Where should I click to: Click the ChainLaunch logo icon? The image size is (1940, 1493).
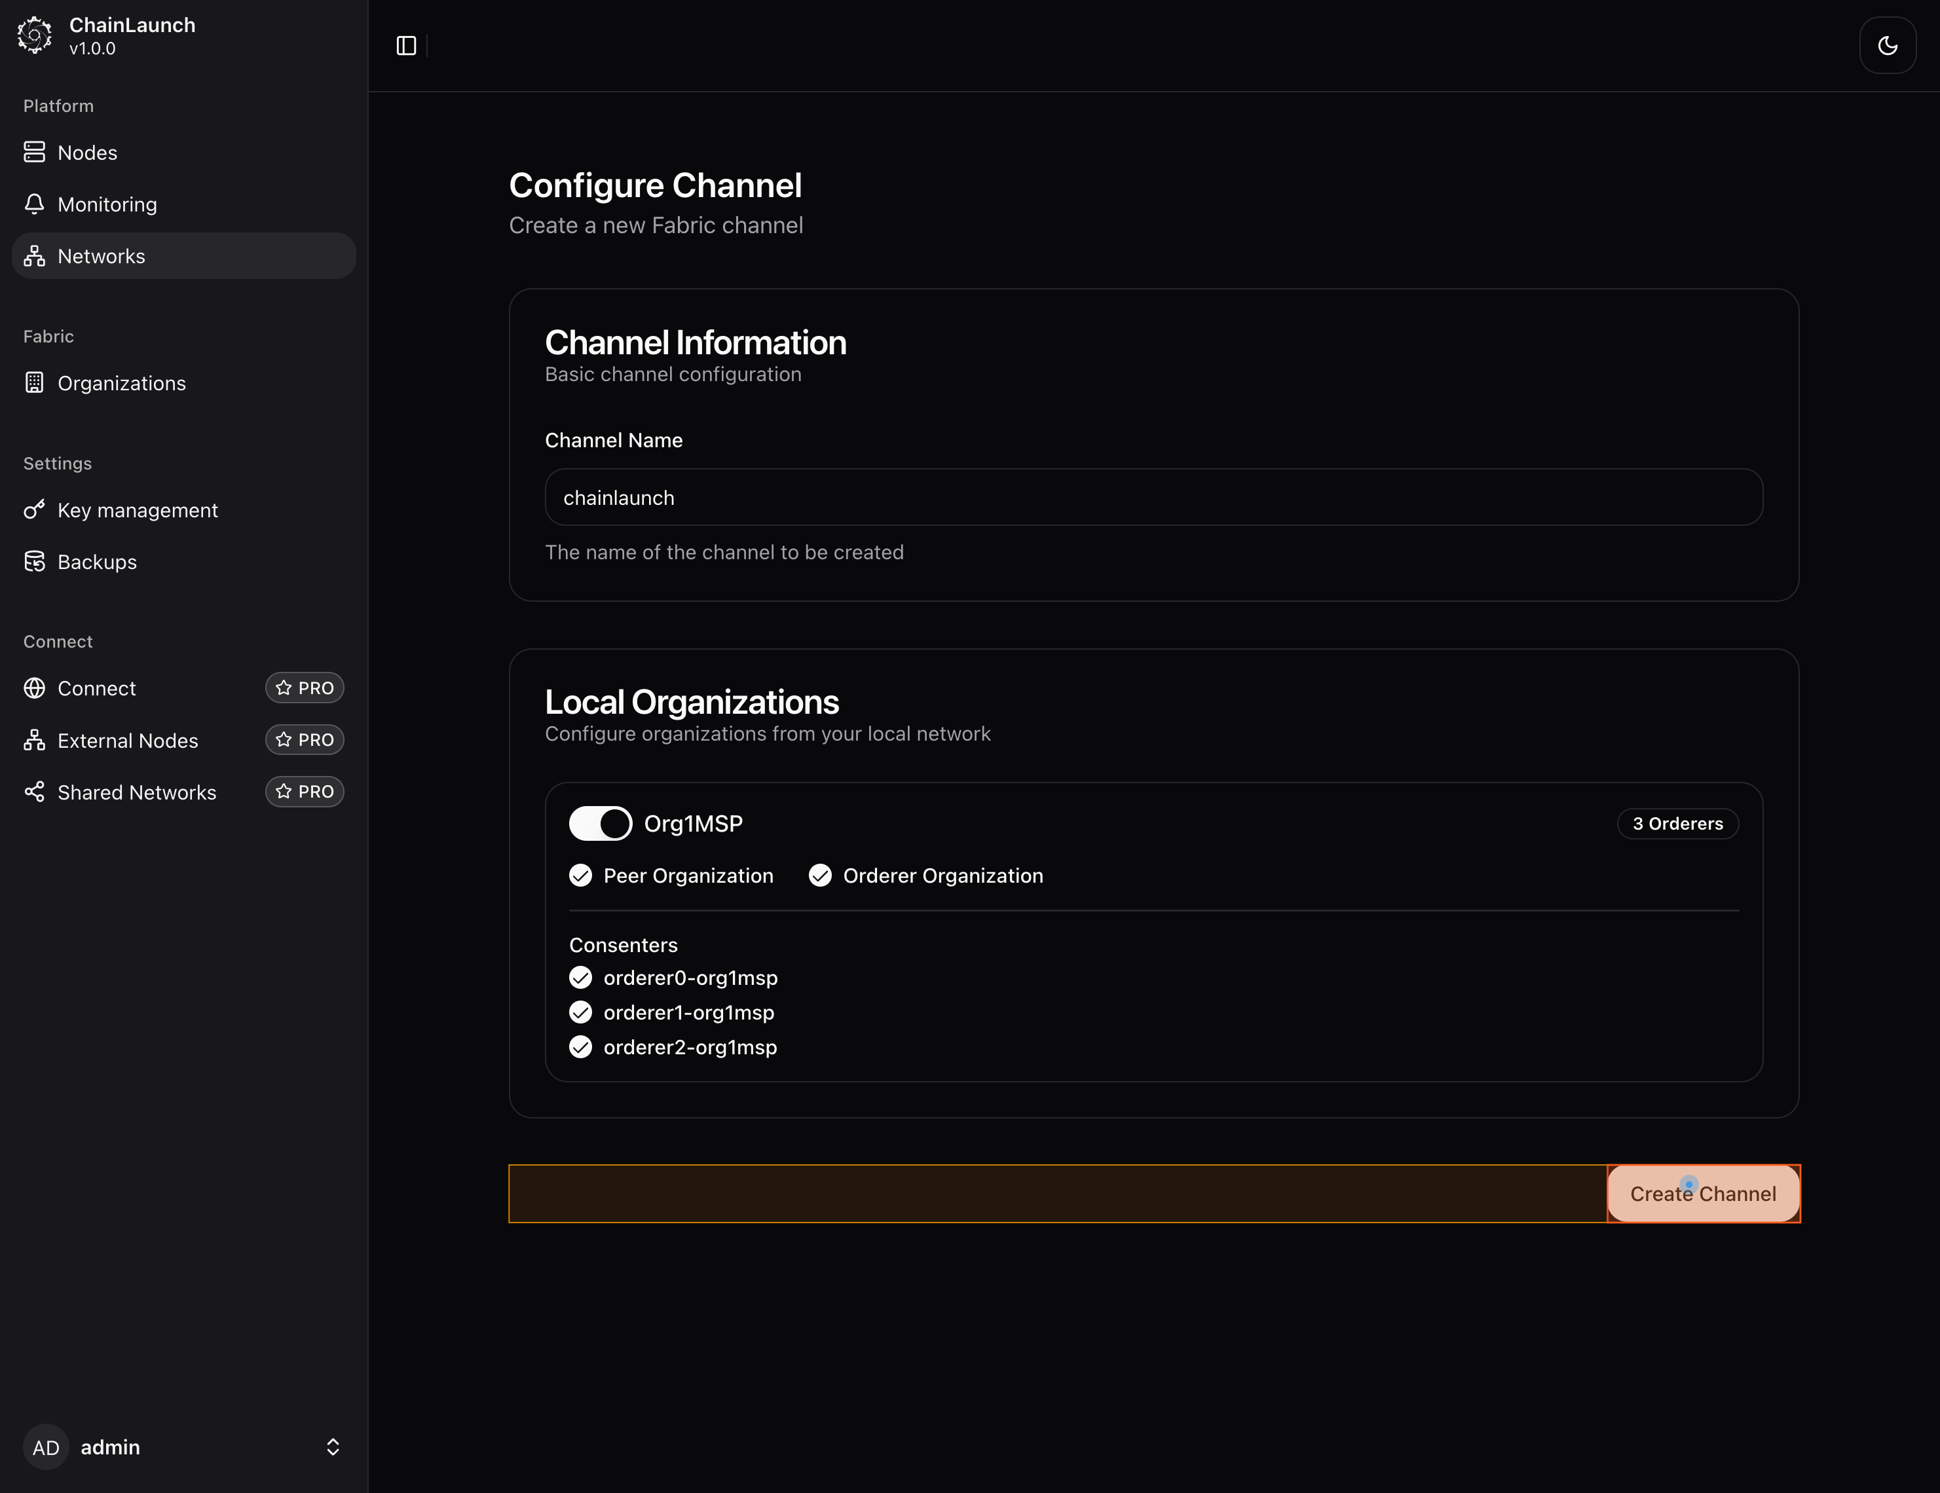[35, 35]
